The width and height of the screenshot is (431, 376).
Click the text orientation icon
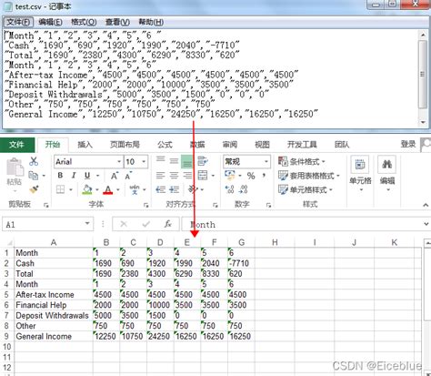tap(193, 189)
